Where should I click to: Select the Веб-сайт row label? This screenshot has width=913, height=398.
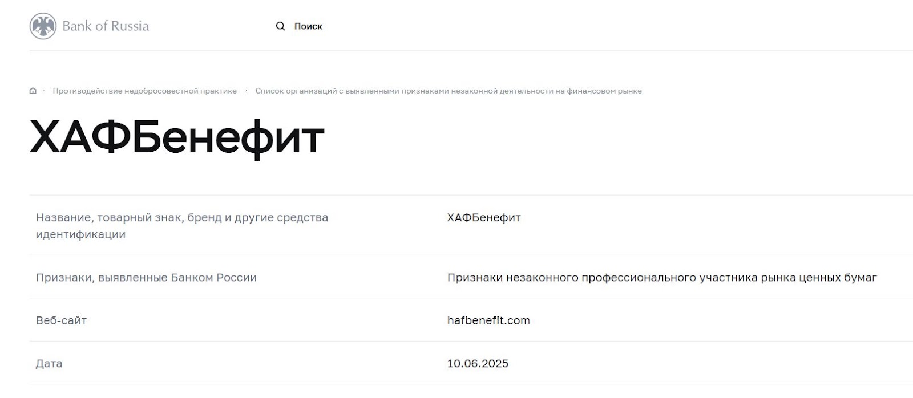61,320
